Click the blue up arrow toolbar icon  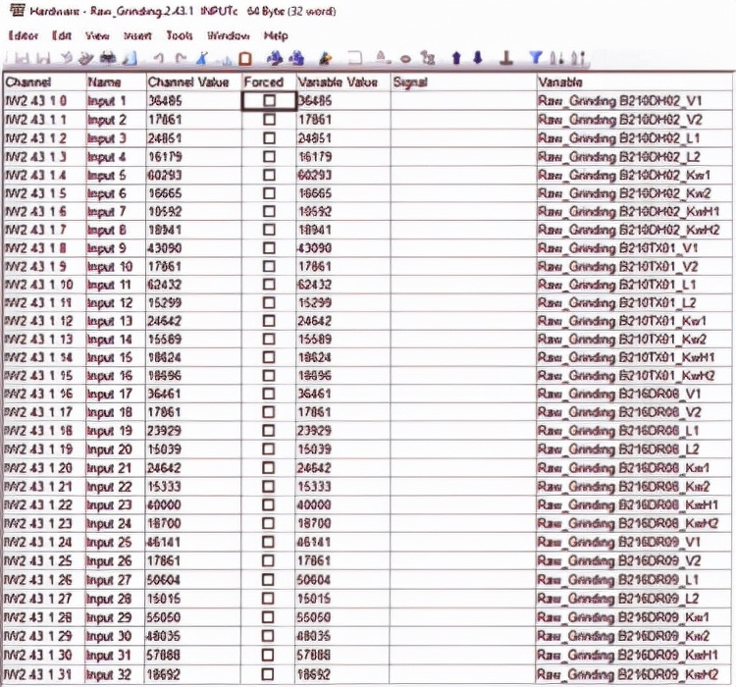click(455, 58)
